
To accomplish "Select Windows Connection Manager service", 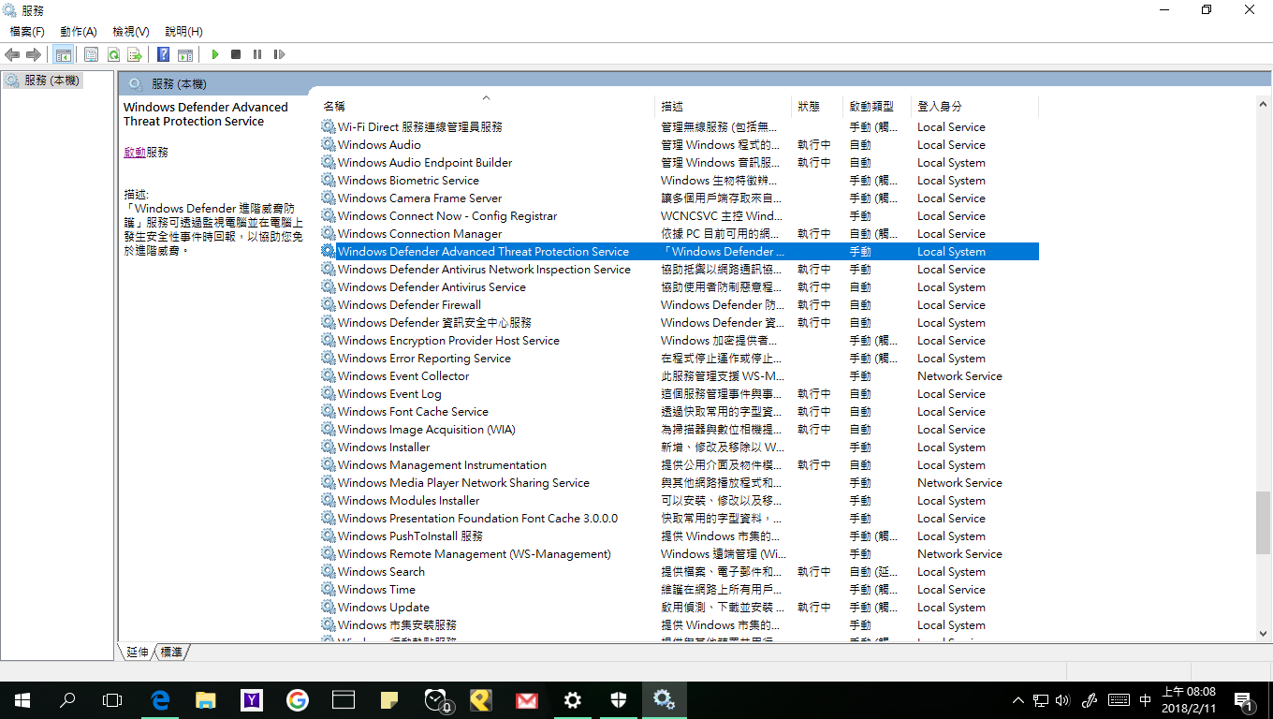I will pyautogui.click(x=679, y=233).
